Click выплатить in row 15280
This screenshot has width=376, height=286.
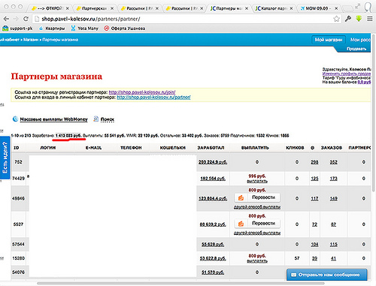tap(257, 261)
